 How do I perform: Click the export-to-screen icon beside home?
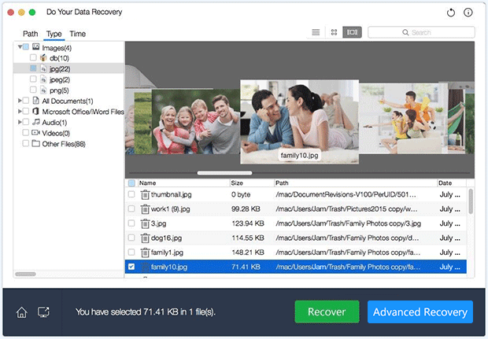pyautogui.click(x=44, y=312)
